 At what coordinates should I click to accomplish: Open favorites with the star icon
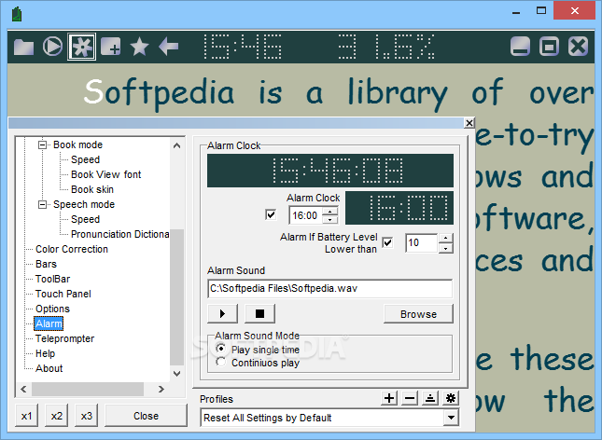pos(139,47)
